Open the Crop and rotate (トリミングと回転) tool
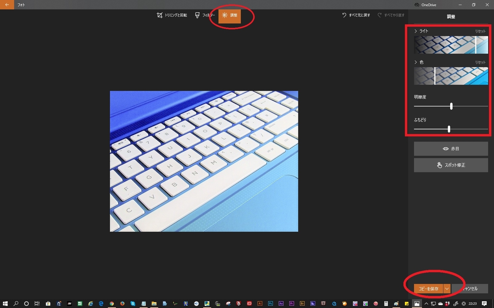494x308 pixels. point(172,15)
